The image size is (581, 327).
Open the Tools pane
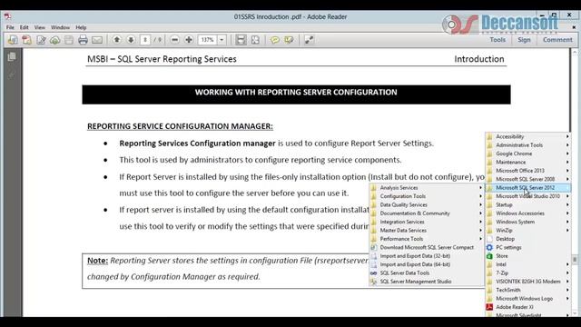497,40
